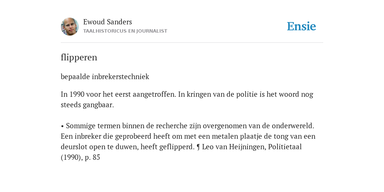Click the pilcrow symbol before 'Leo van'
The height and width of the screenshot is (192, 384).
pyautogui.click(x=198, y=147)
